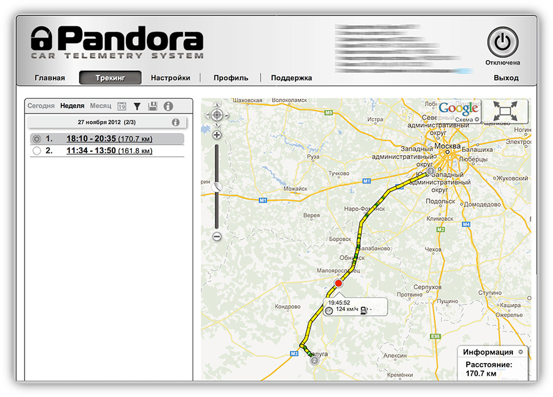
Task: Click the map zoom slider handle
Action: 217,187
